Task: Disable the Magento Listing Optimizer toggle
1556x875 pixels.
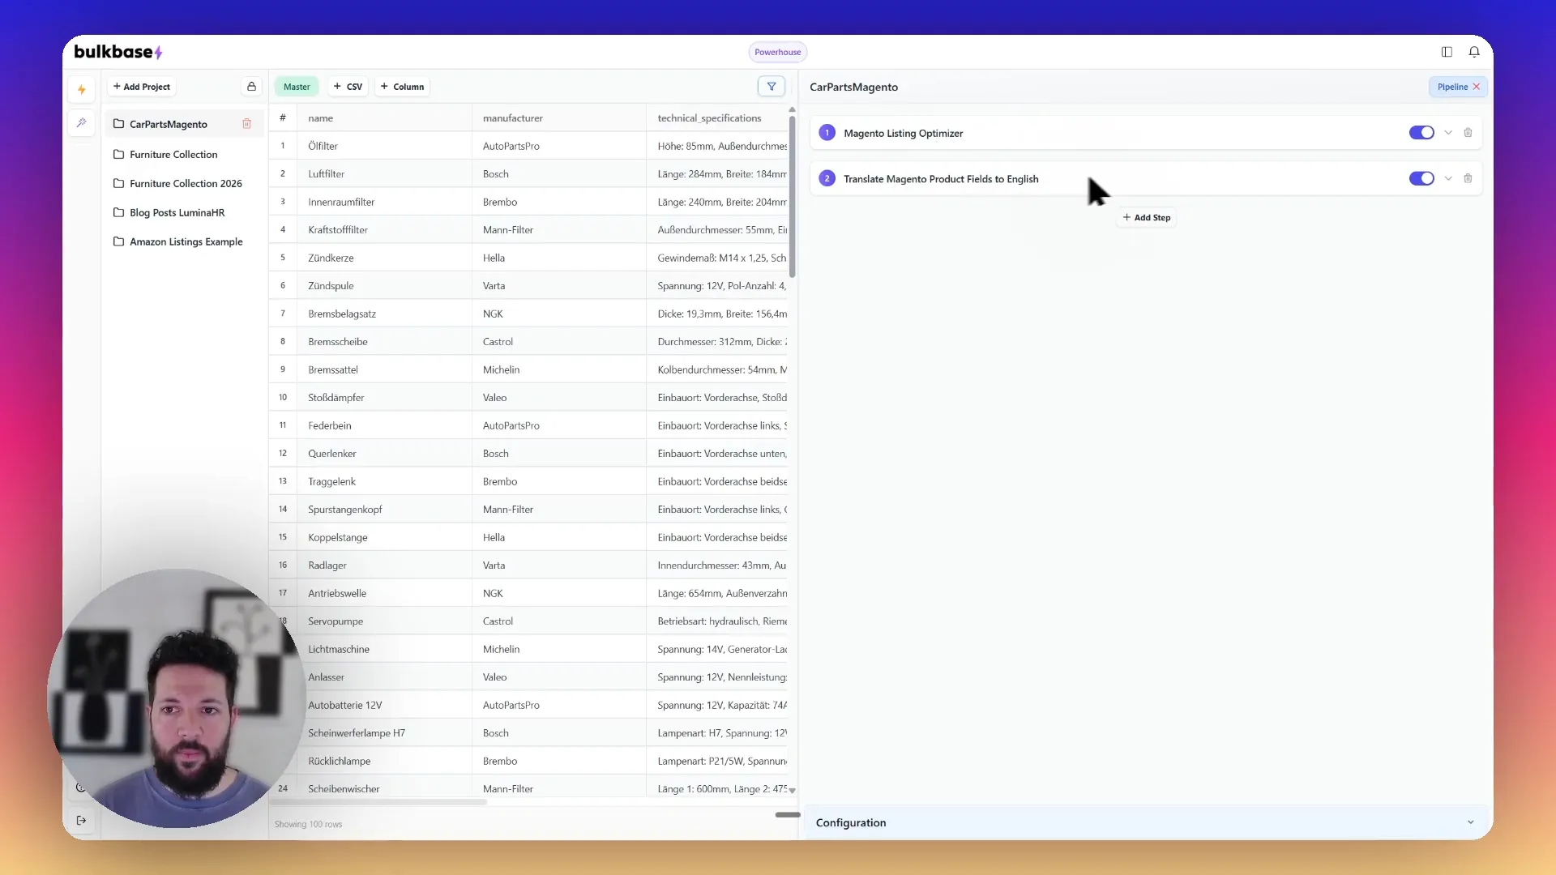Action: [1421, 133]
